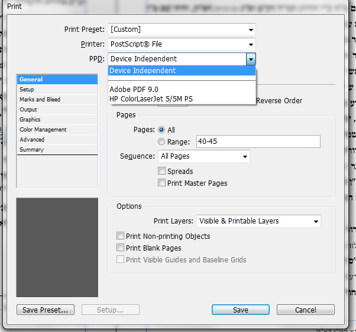Image resolution: width=356 pixels, height=332 pixels.
Task: Expand the Printer dropdown list
Action: pyautogui.click(x=182, y=44)
